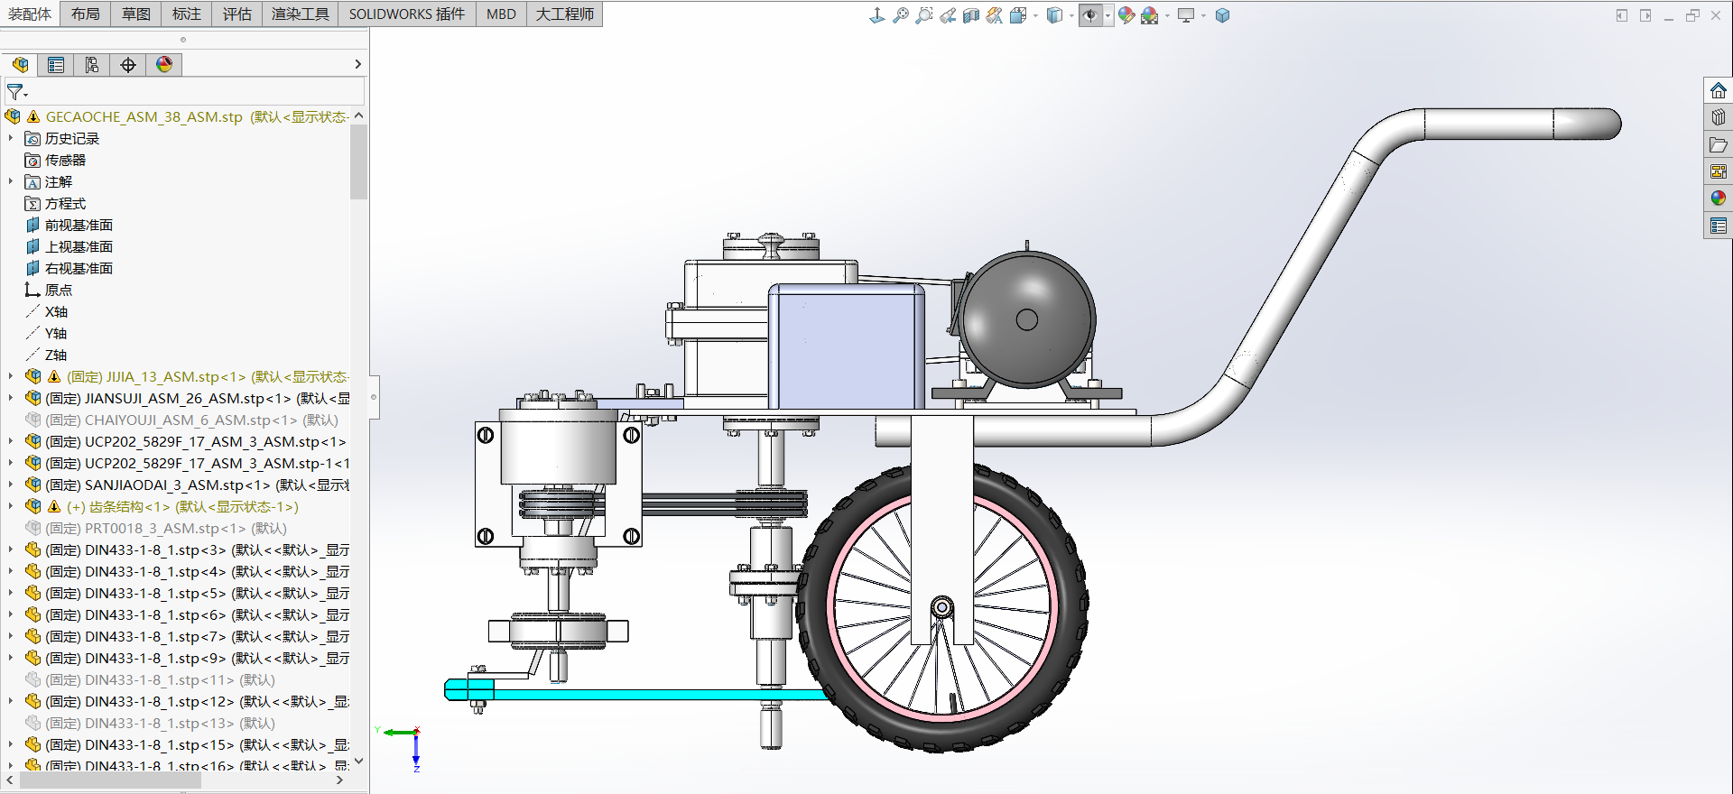Viewport: 1733px width, 794px height.
Task: Open SOLIDWORKS Resources home pane
Action: click(x=1718, y=91)
